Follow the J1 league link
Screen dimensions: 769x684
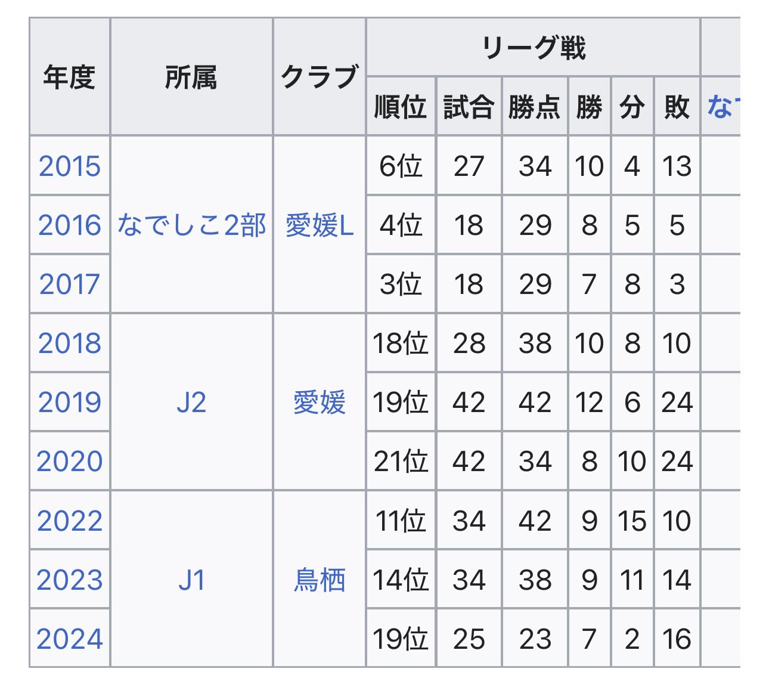coord(192,580)
